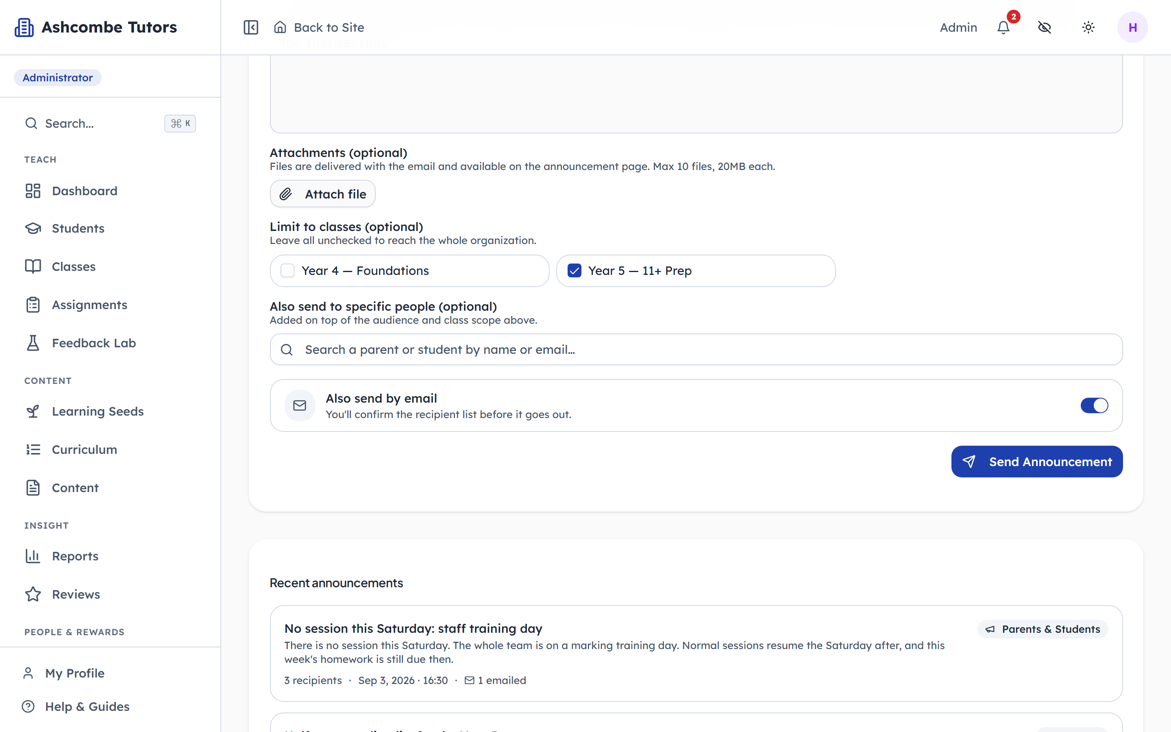
Task: Click the My Profile person icon
Action: [28, 673]
